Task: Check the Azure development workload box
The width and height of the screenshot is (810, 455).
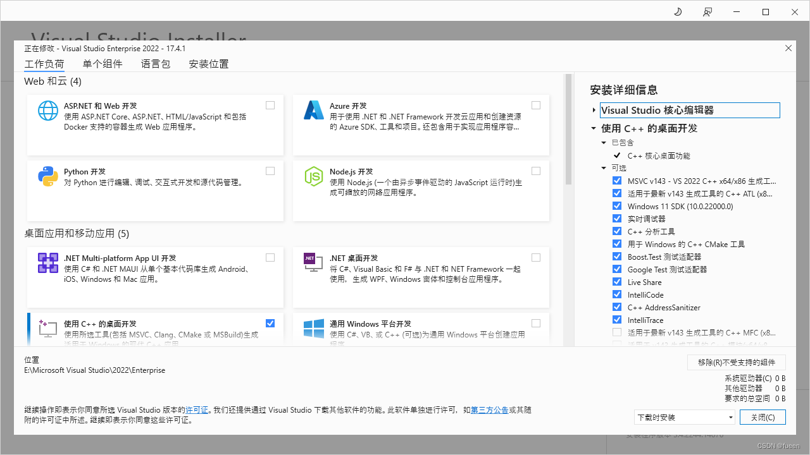Action: coord(536,106)
